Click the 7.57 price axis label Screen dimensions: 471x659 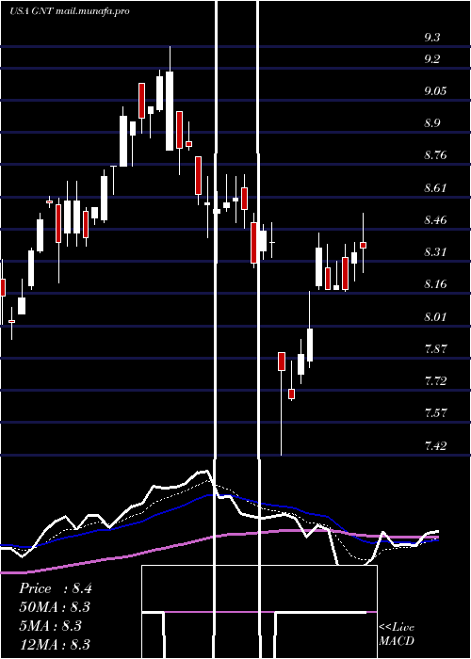[x=435, y=412]
